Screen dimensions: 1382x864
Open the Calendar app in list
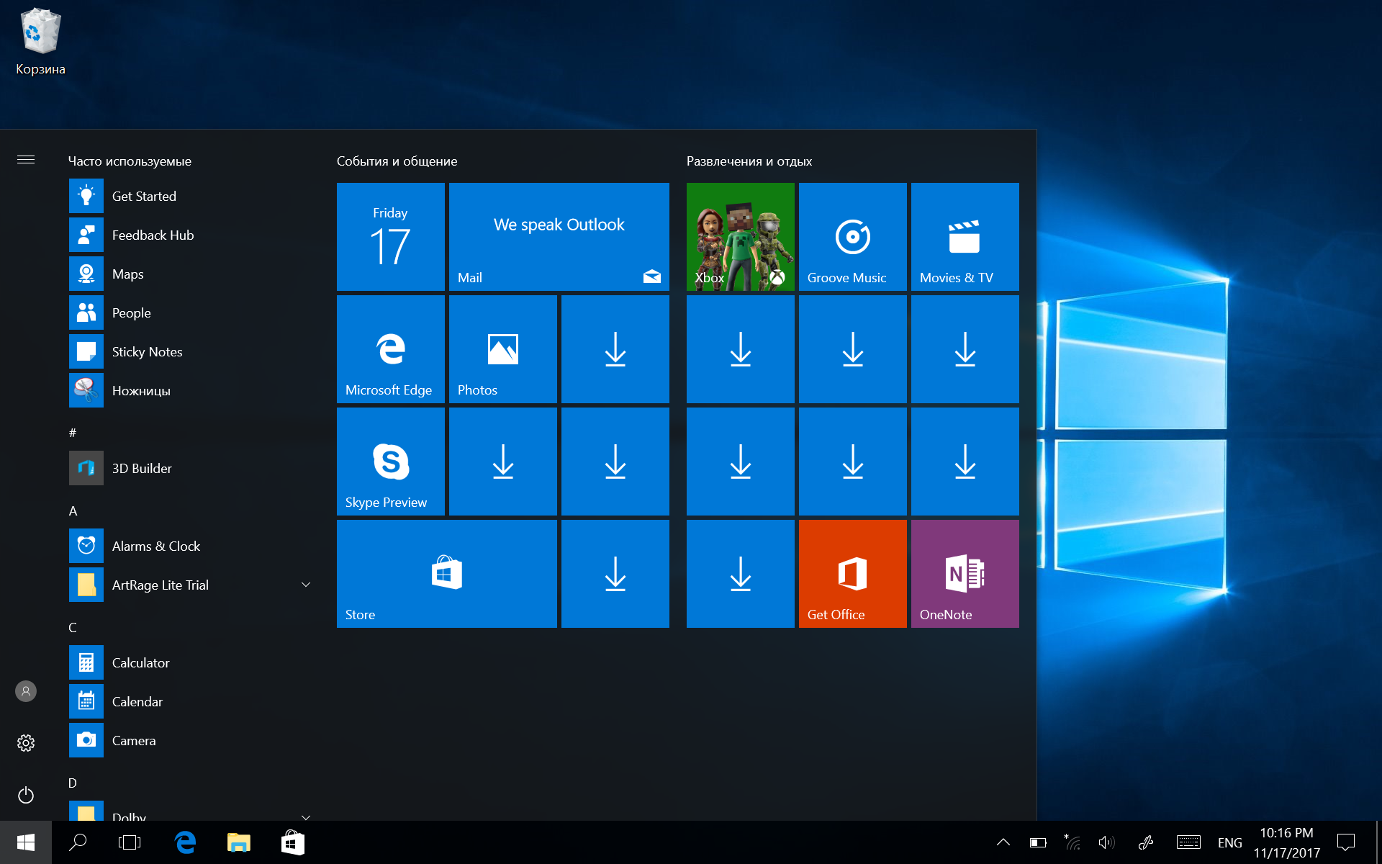(191, 701)
